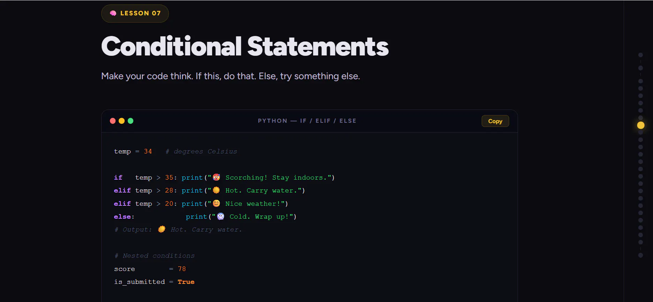
Task: Click the subtitle 'Make your code think...'
Action: (x=230, y=76)
